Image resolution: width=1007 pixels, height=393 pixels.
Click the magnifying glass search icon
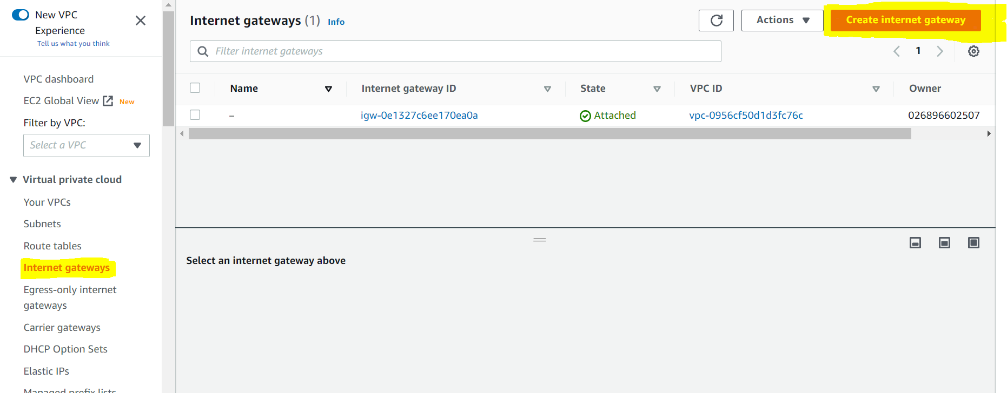202,51
